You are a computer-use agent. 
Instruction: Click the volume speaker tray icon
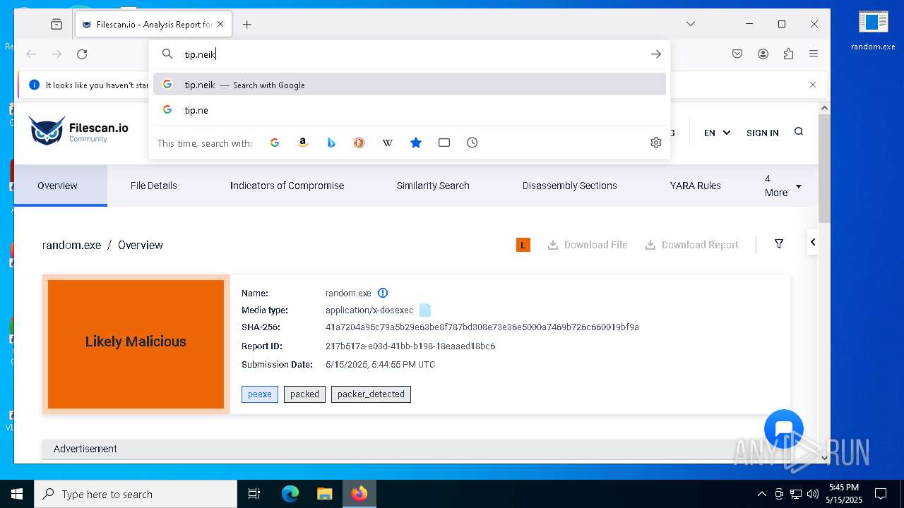click(x=813, y=494)
